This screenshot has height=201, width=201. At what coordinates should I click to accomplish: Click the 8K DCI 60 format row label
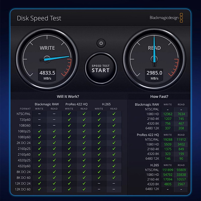[23, 178]
